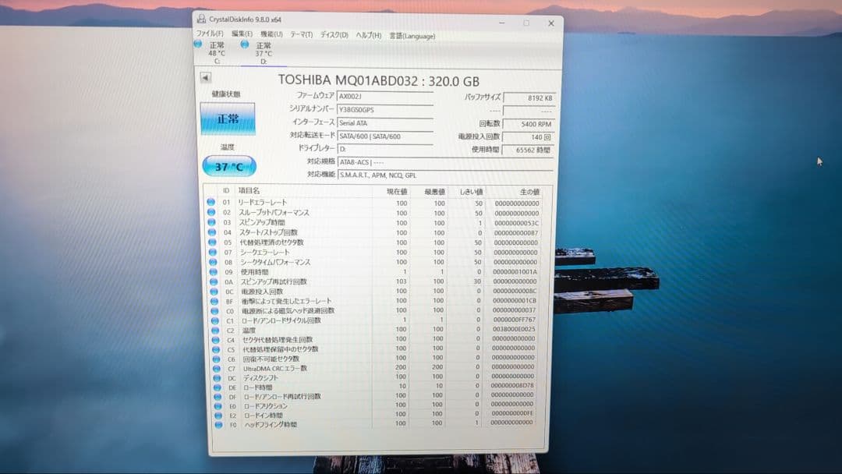Open the 機能(U) menu

click(x=271, y=34)
